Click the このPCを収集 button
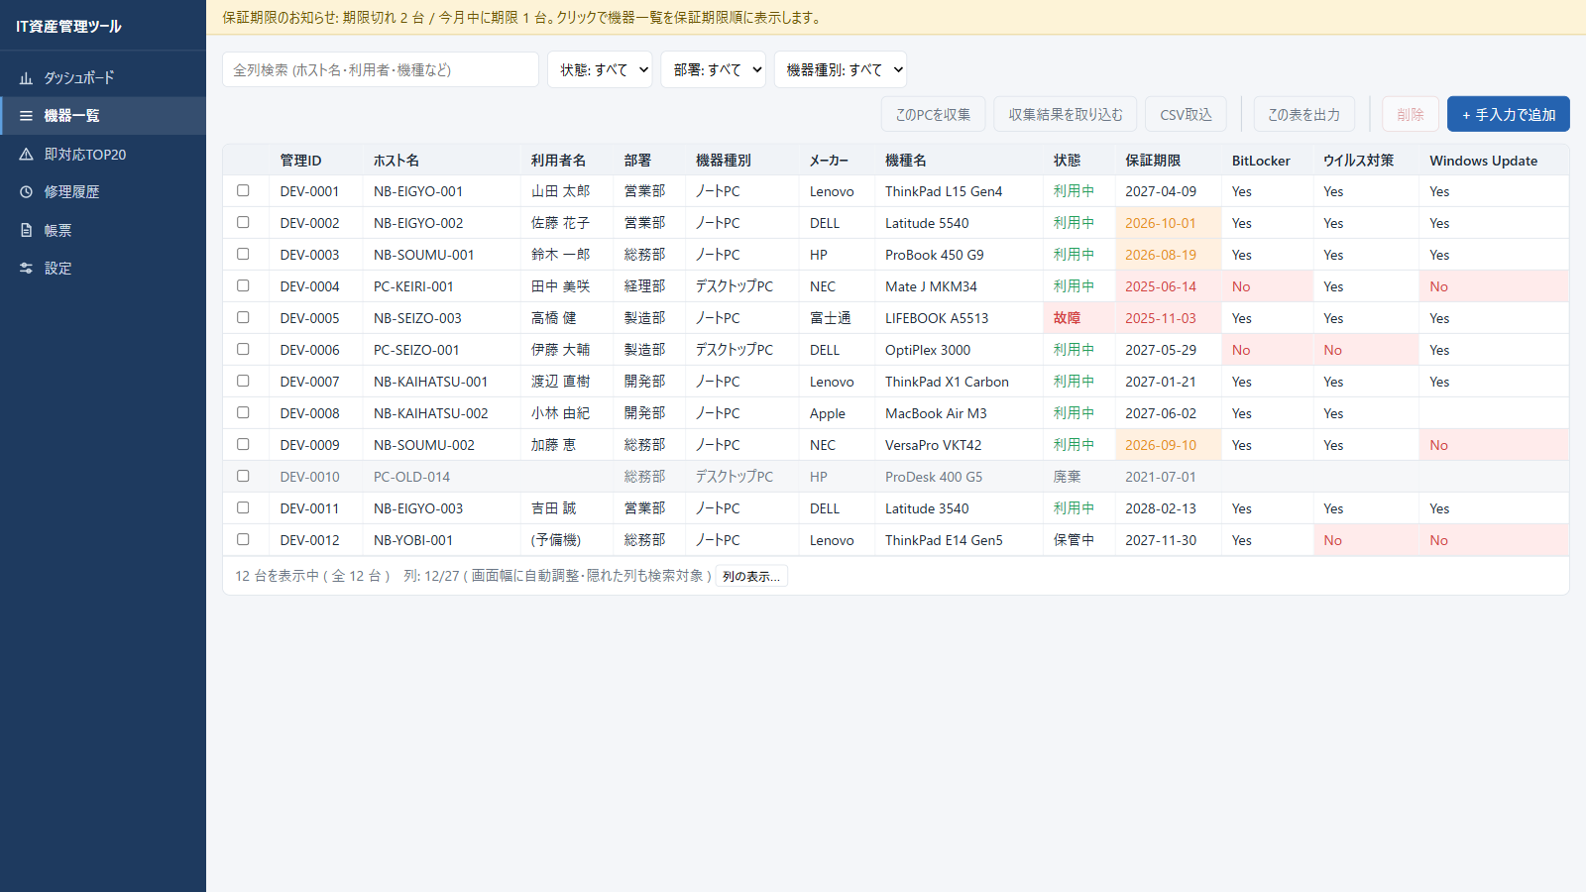 click(933, 114)
